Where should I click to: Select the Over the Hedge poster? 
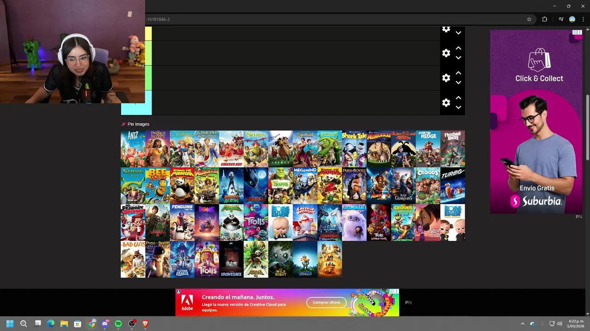tap(428, 148)
